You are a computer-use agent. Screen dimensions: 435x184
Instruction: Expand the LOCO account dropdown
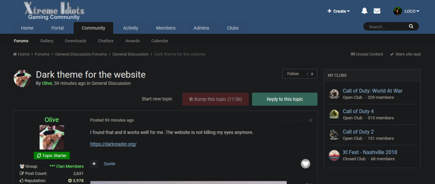412,11
